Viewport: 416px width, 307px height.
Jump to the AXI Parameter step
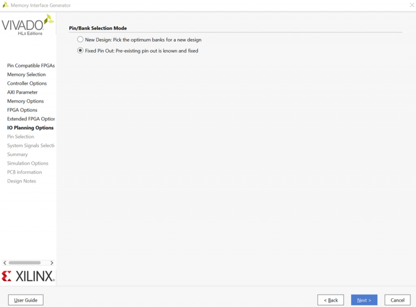coord(22,92)
